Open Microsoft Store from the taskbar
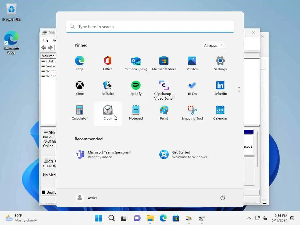Image resolution: width=300 pixels, height=225 pixels. tap(176, 218)
